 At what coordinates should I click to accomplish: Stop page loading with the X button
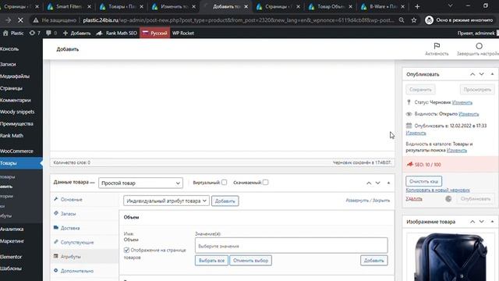pos(20,20)
